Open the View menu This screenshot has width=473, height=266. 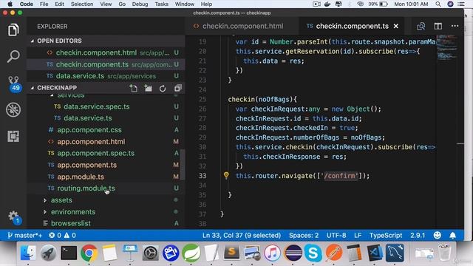[x=106, y=4]
